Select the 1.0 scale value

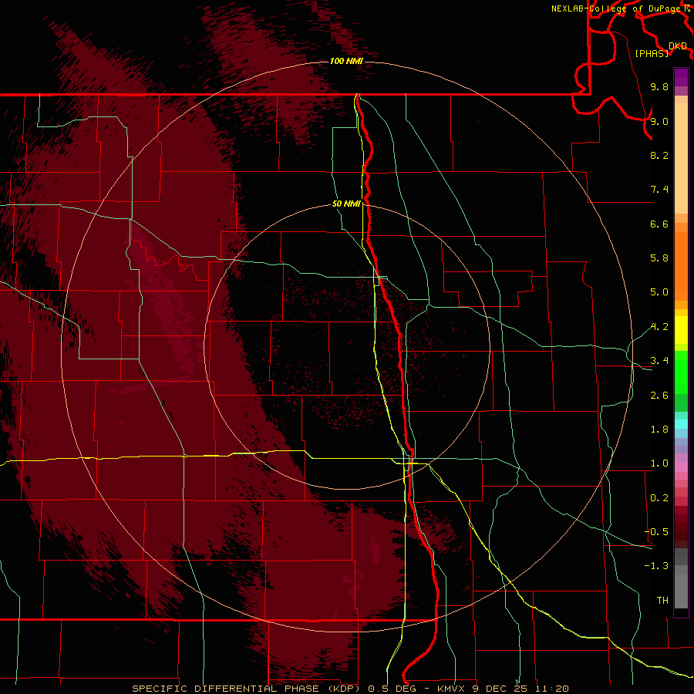coord(659,463)
